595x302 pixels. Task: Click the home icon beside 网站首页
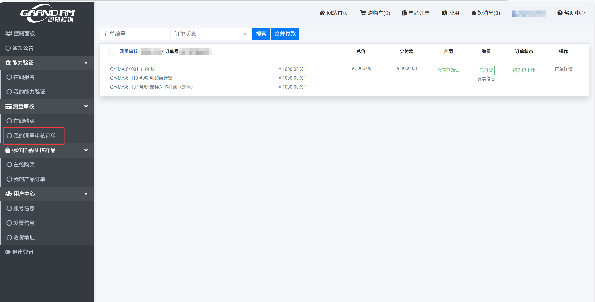(322, 13)
